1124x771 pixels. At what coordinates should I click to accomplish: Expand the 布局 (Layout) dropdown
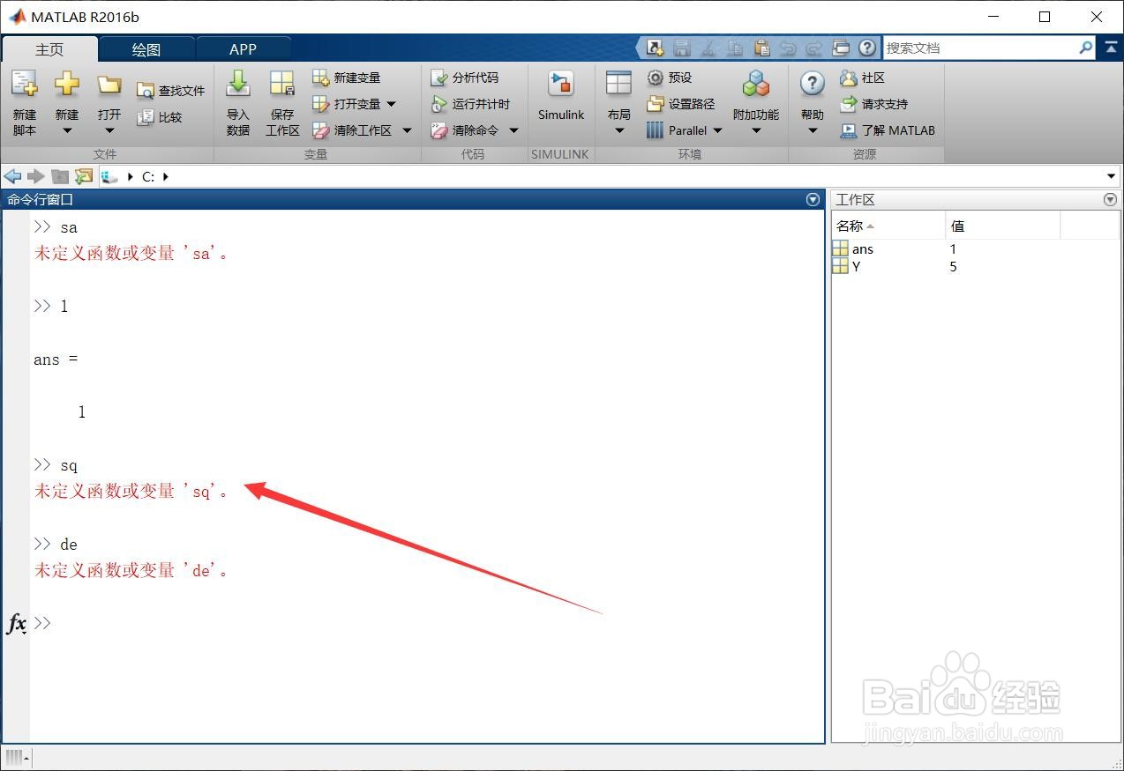pos(619,131)
